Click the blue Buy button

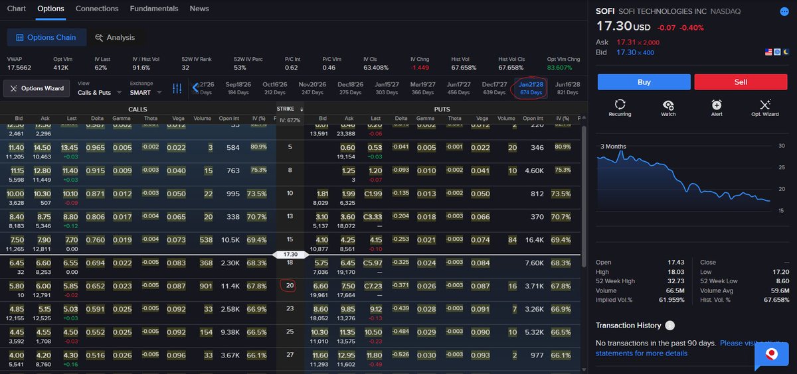tap(644, 82)
